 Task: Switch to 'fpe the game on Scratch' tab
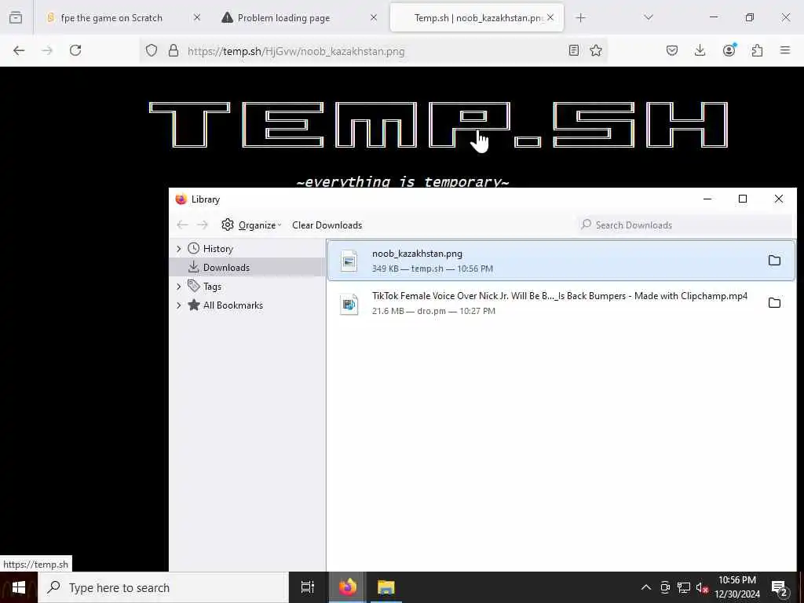[111, 18]
